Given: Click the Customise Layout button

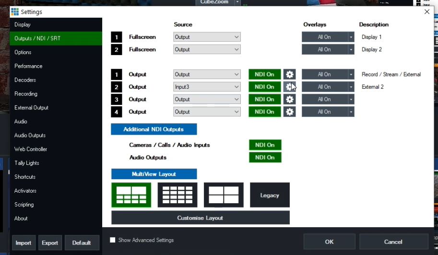Looking at the screenshot, I should (x=200, y=218).
